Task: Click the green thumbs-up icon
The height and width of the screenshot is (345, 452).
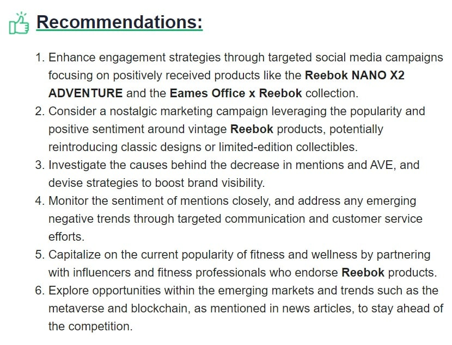Action: click(19, 23)
